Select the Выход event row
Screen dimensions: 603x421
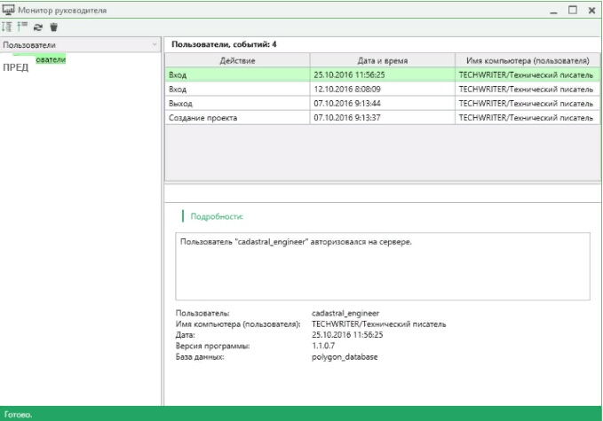pos(236,103)
